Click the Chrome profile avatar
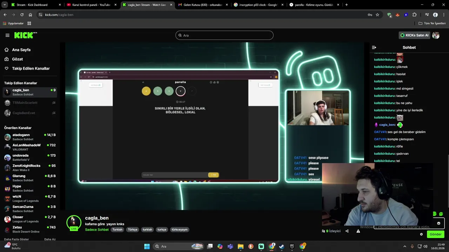The height and width of the screenshot is (252, 449). (x=435, y=15)
